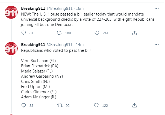The width and height of the screenshot is (165, 115).
Task: Open @Breaking911 handle in first tweet
Action: [x=60, y=8]
